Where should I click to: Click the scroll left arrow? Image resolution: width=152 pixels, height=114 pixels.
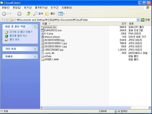(42, 107)
